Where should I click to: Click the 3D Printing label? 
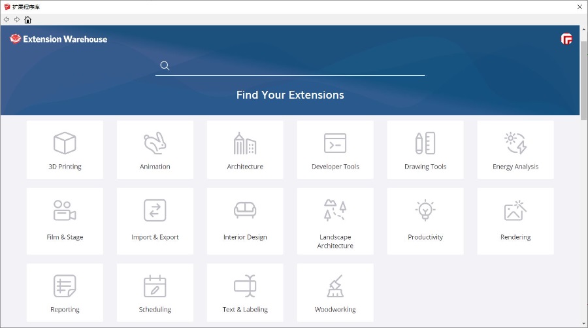tap(65, 167)
